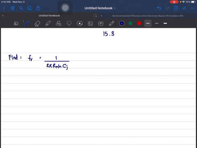Close the editing toolbar with X
Image resolution: width=197 pixels, height=148 pixels.
click(184, 8)
